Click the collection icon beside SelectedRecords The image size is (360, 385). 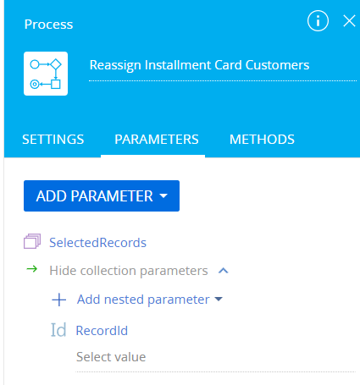(32, 241)
